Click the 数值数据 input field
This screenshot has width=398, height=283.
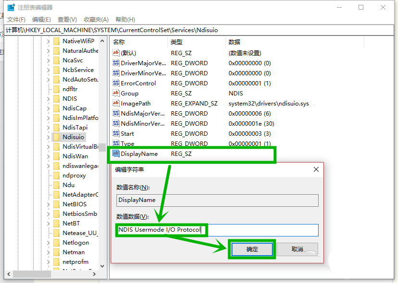217,230
